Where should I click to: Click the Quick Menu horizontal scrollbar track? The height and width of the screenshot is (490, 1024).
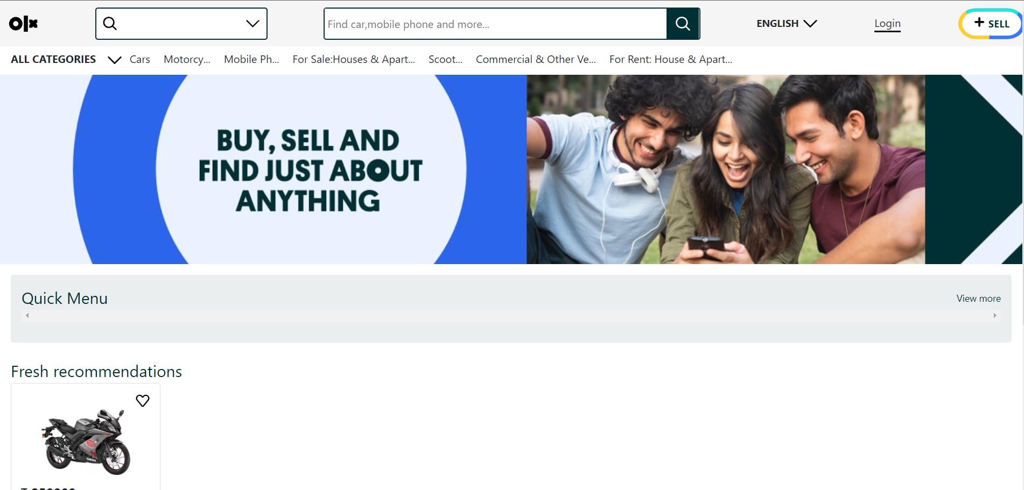coord(511,316)
